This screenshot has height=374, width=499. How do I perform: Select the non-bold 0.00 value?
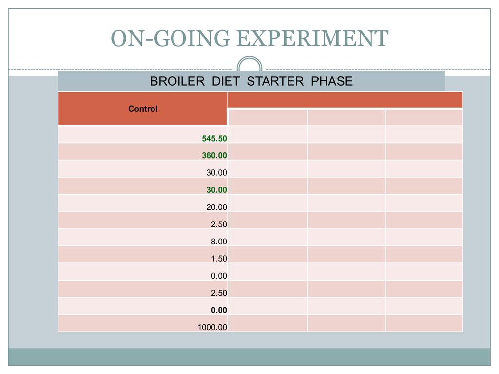pyautogui.click(x=219, y=276)
